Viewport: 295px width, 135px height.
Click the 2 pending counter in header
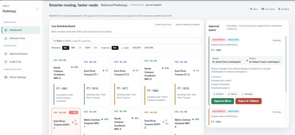[x=284, y=9]
